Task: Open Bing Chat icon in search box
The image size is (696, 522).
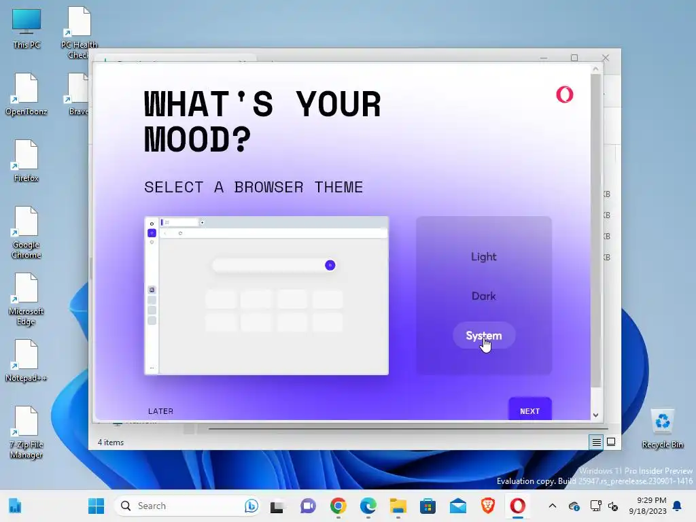Action: pos(251,506)
